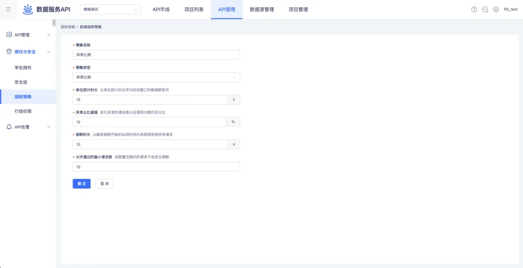Image resolution: width=523 pixels, height=268 pixels.
Task: Focus the 熔断时长 input field
Action: (x=150, y=144)
